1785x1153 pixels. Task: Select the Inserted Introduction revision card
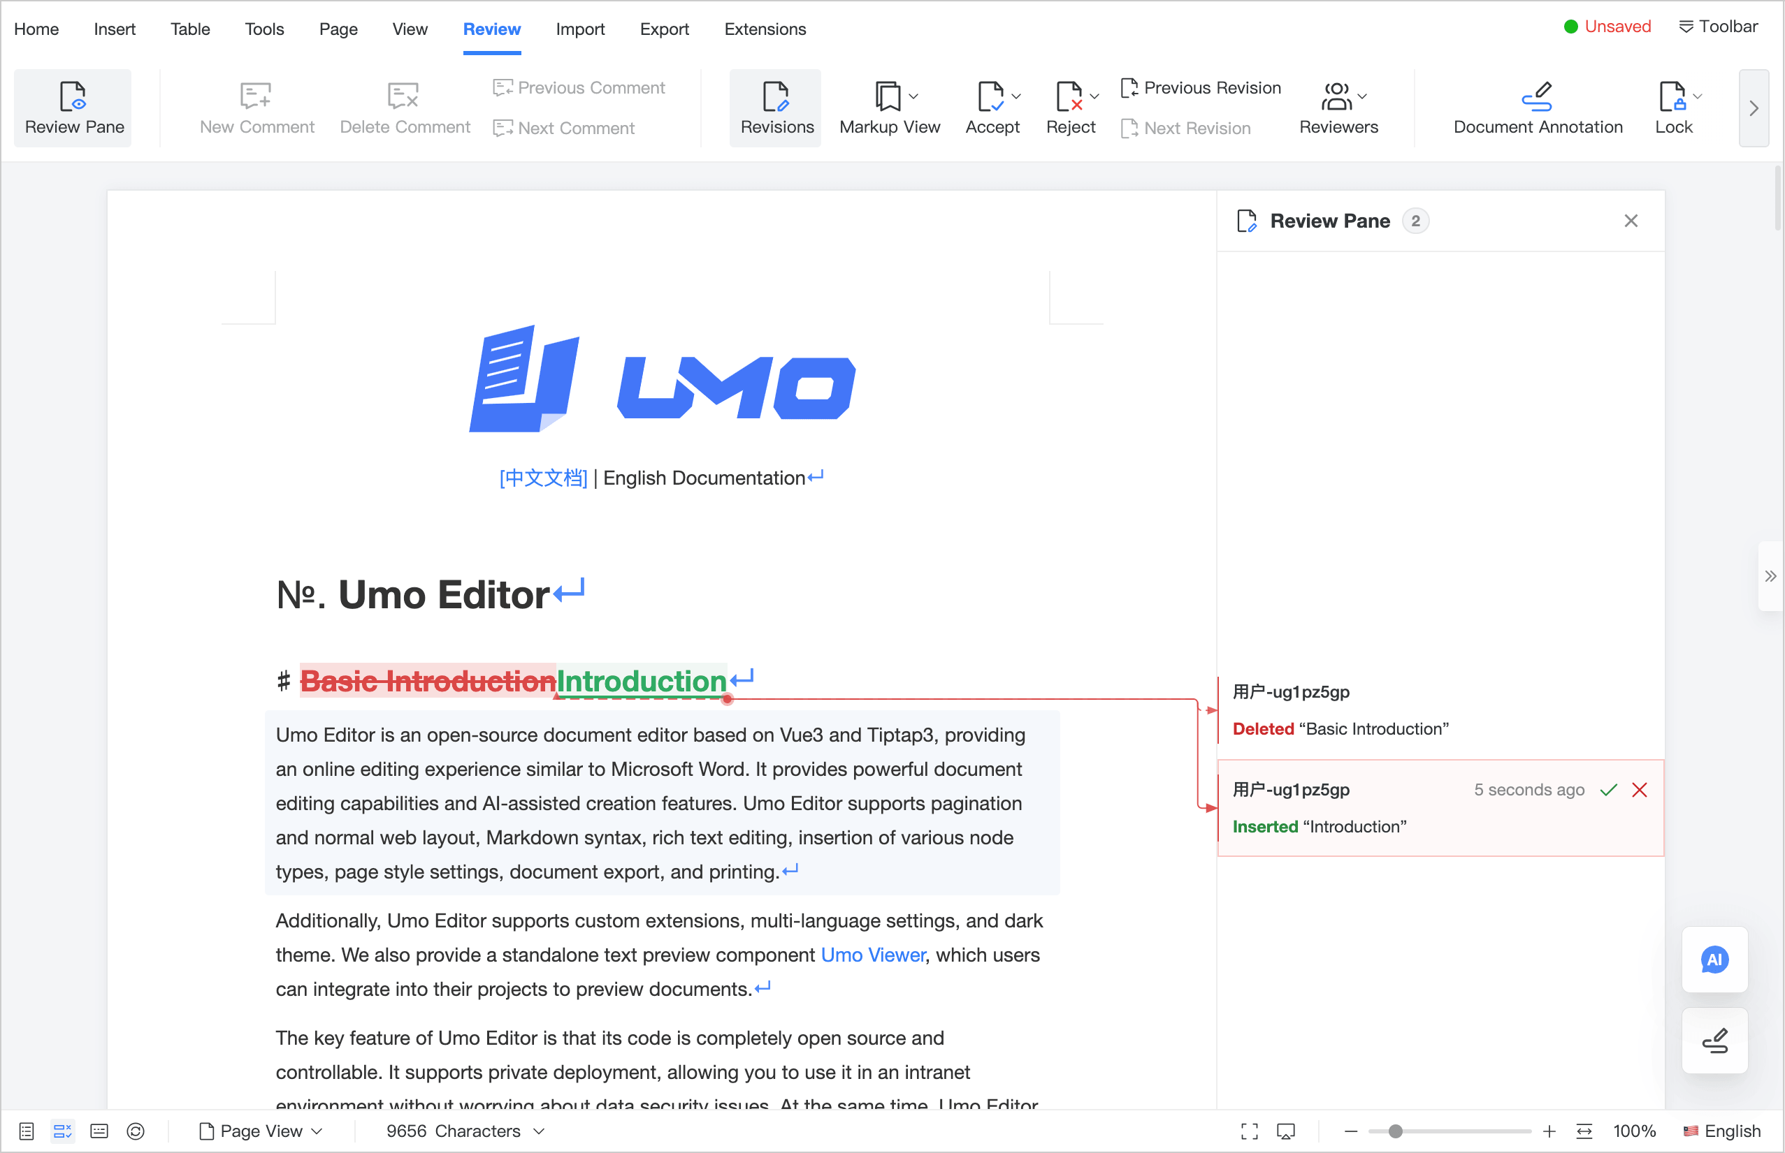(x=1440, y=808)
